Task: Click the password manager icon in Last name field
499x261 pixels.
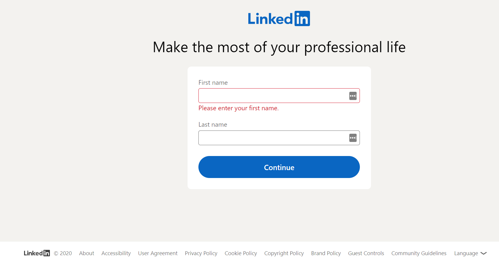Action: [x=353, y=138]
